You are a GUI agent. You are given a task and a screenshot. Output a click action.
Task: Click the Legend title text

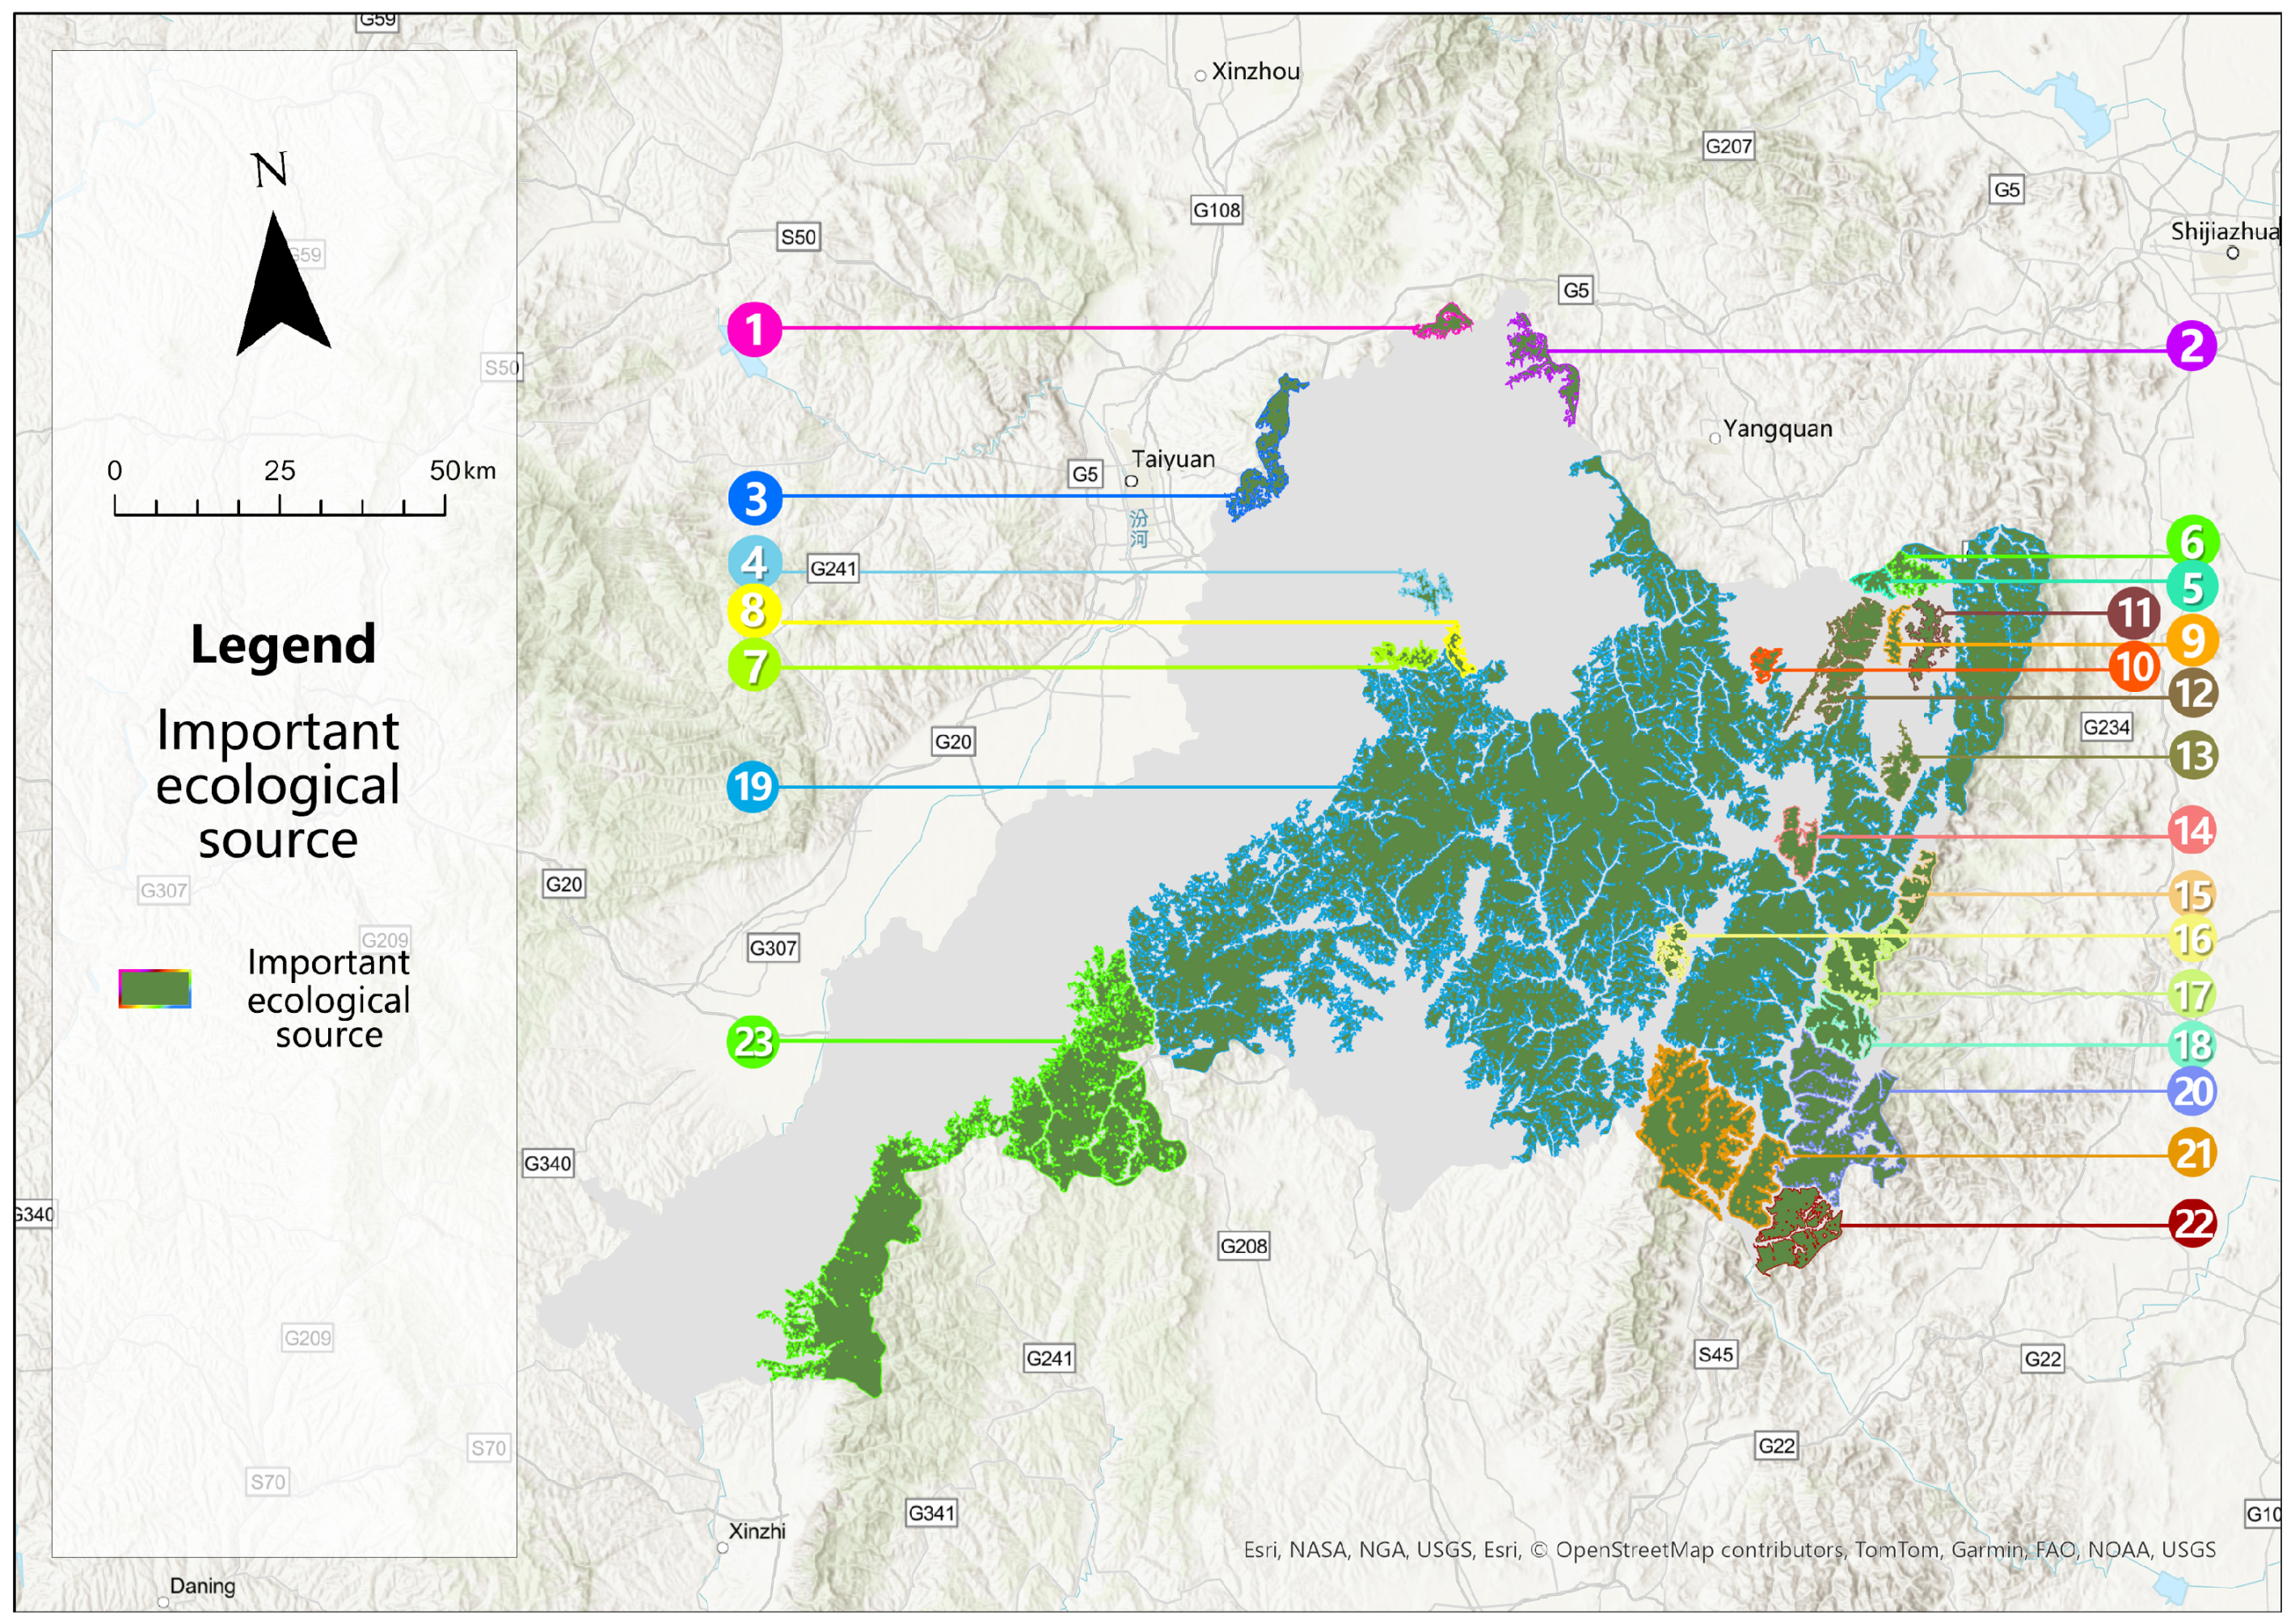pyautogui.click(x=283, y=645)
